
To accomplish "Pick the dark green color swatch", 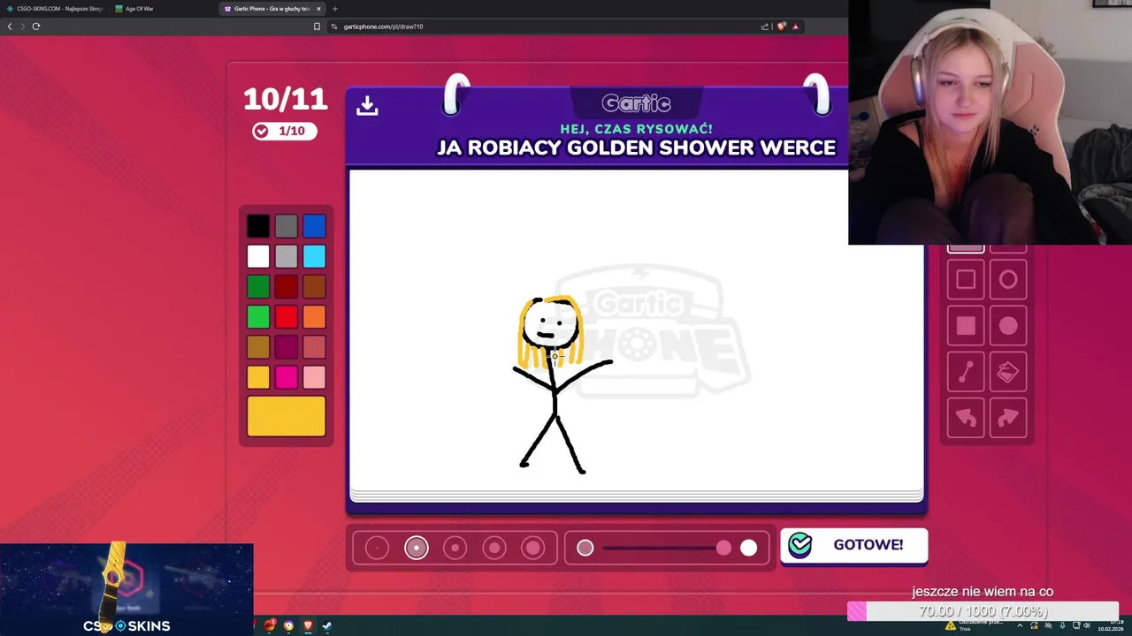I will tap(258, 286).
